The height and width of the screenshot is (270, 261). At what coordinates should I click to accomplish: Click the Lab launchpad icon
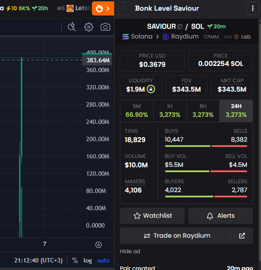click(x=236, y=37)
